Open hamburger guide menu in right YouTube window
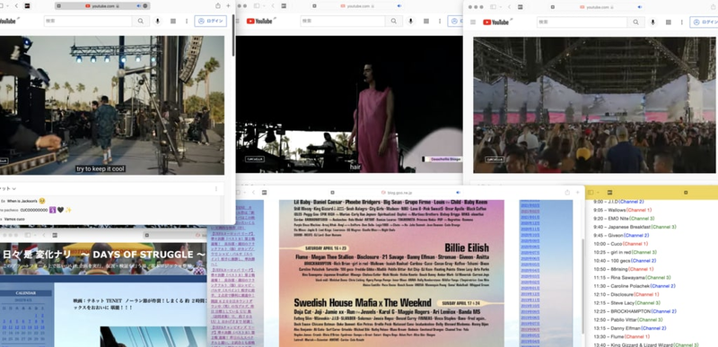Image resolution: width=718 pixels, height=347 pixels. coord(473,22)
